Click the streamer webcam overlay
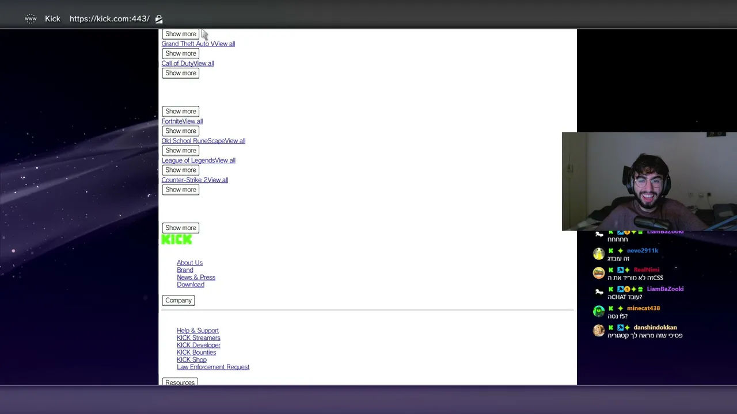The image size is (737, 414). click(x=649, y=182)
